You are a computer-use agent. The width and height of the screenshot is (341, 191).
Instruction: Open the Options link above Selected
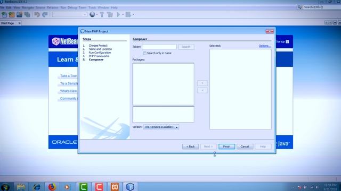(x=265, y=46)
